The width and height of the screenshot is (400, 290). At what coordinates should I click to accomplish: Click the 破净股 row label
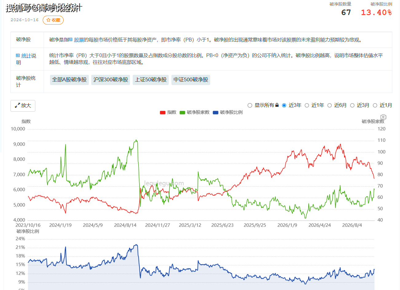click(24, 40)
